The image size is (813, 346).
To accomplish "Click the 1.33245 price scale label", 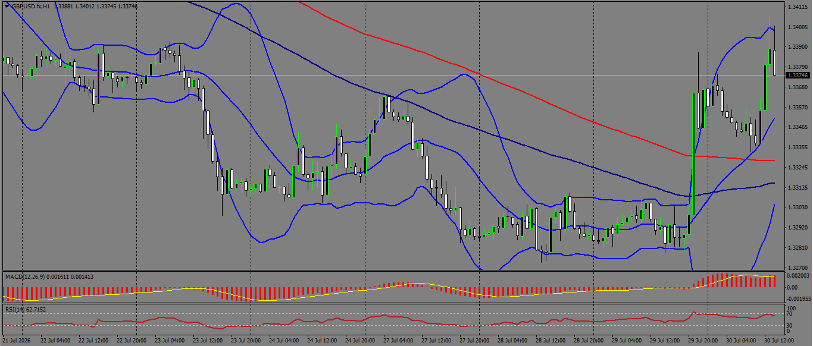I will [x=797, y=168].
